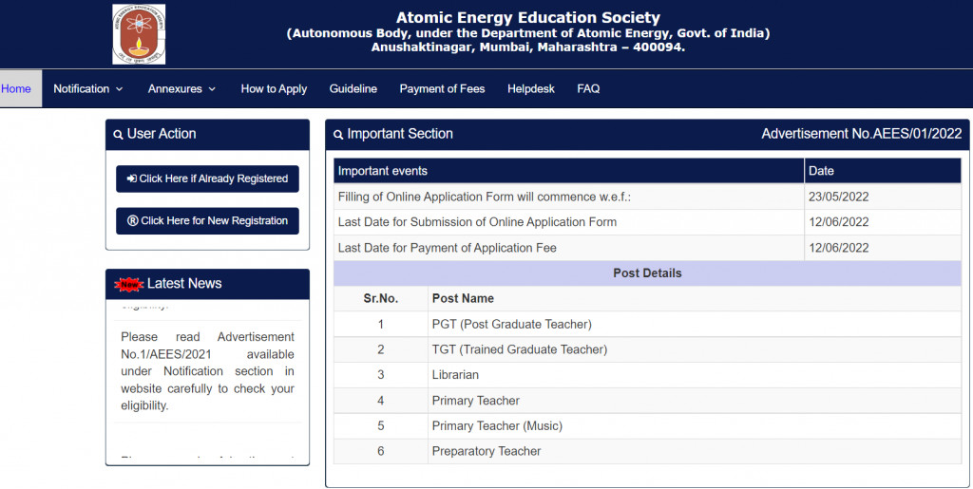
Task: Click the Anushaktinagar, Mumbai address line
Action: point(528,47)
